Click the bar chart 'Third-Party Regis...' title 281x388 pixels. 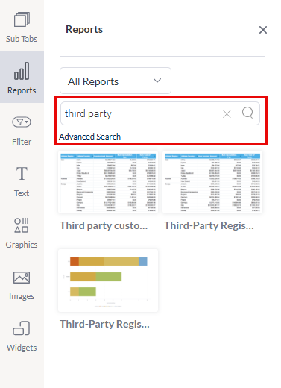tap(104, 324)
